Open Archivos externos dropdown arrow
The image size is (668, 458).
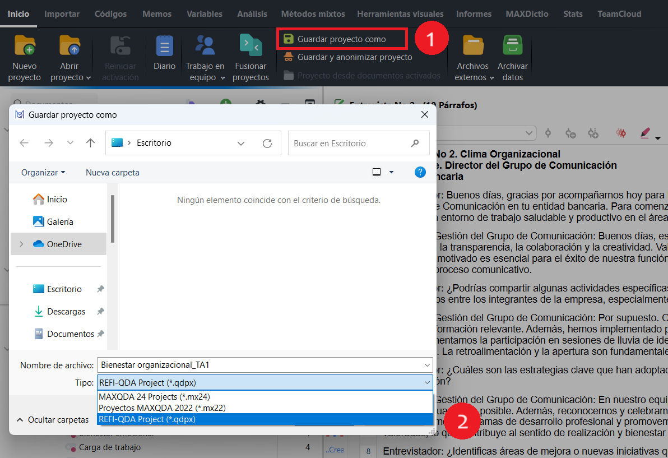[x=491, y=78]
